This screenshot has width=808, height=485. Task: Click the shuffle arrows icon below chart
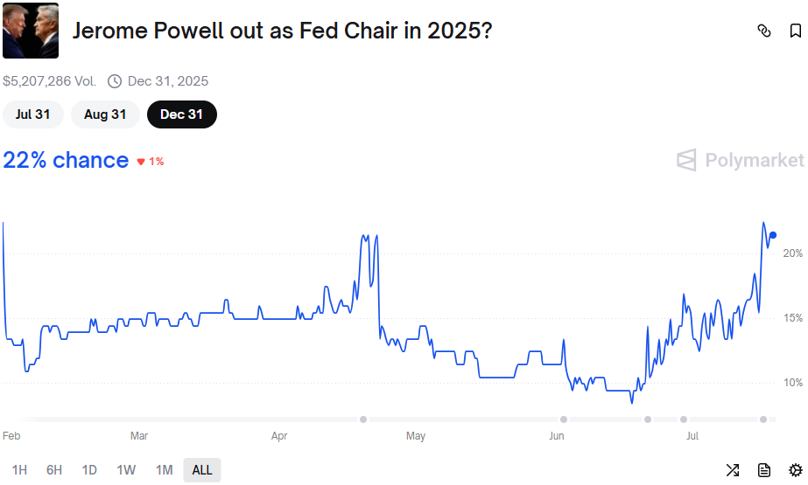coord(733,470)
